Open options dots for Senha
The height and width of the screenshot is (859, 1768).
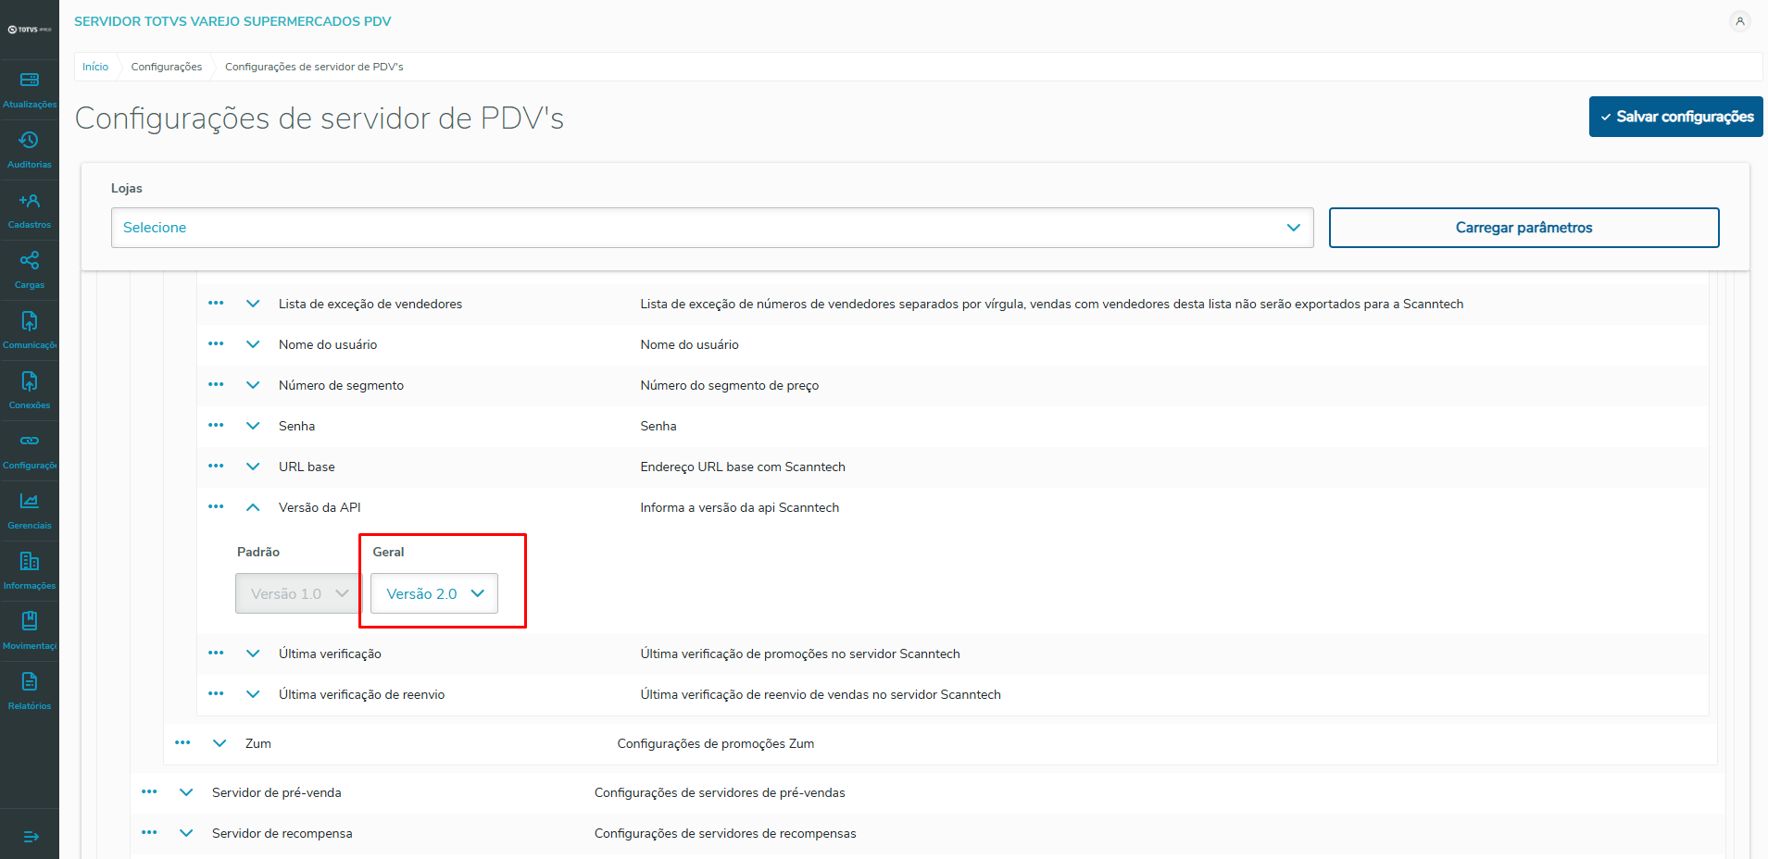tap(216, 425)
